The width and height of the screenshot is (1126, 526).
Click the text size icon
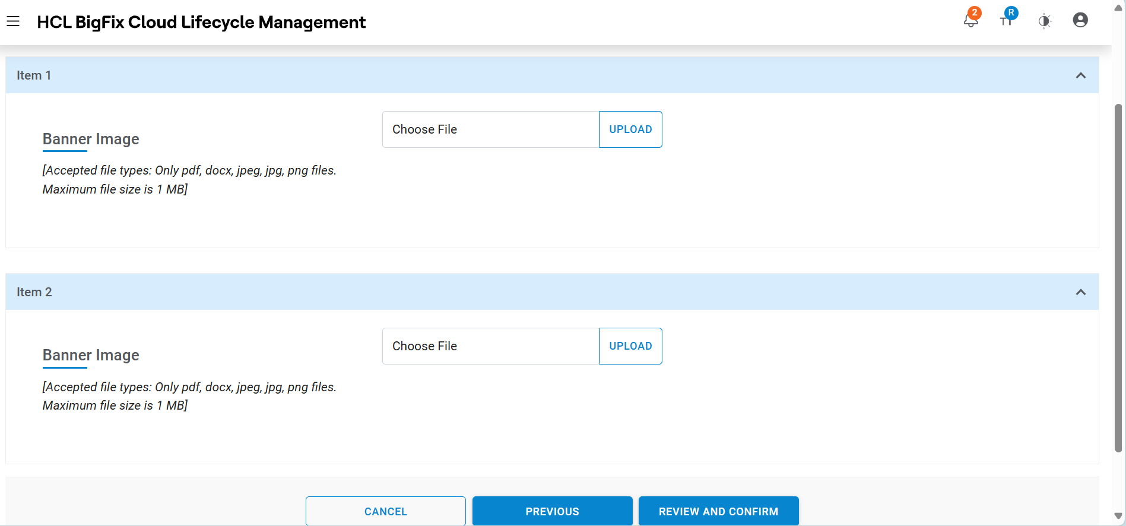pos(1007,20)
